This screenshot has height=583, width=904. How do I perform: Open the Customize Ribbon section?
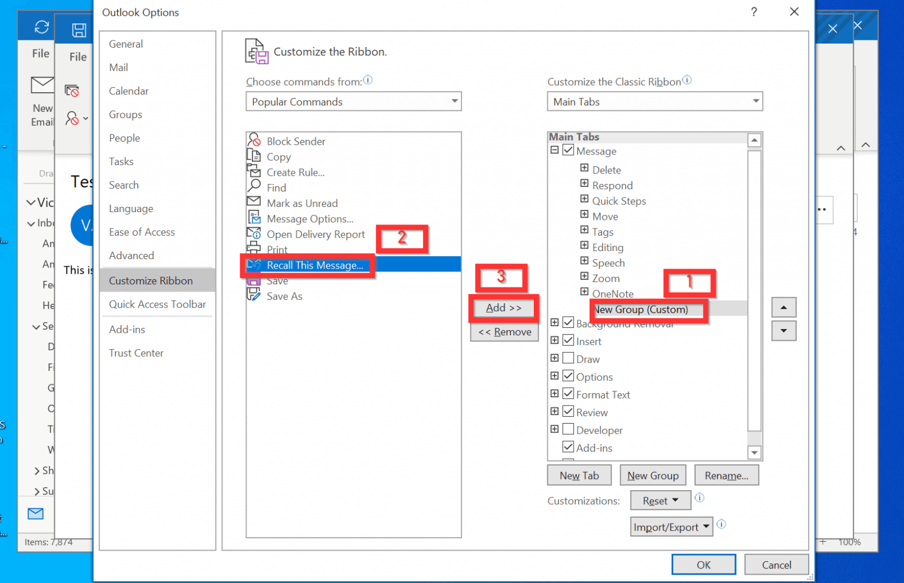pyautogui.click(x=151, y=280)
